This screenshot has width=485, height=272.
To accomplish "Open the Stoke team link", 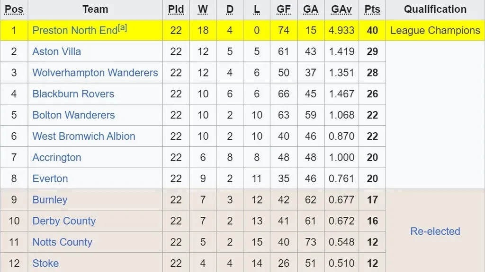I will pos(45,263).
